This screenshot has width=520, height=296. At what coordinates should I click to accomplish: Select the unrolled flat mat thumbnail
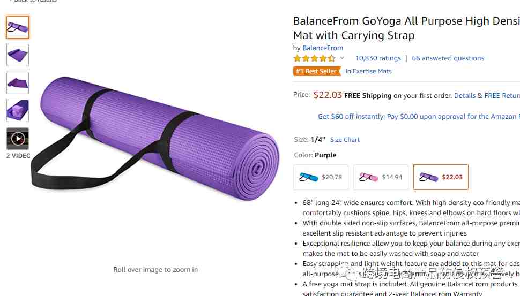tap(18, 55)
